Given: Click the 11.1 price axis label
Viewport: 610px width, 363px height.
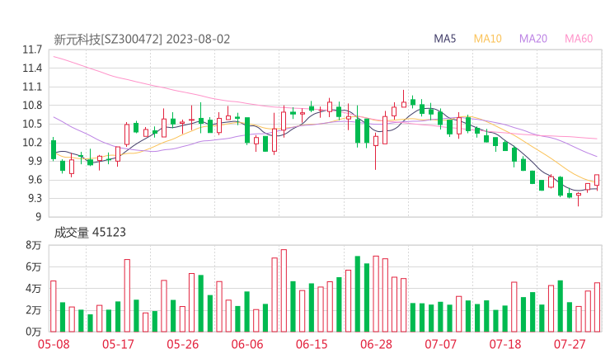Looking at the screenshot, I should click(32, 87).
